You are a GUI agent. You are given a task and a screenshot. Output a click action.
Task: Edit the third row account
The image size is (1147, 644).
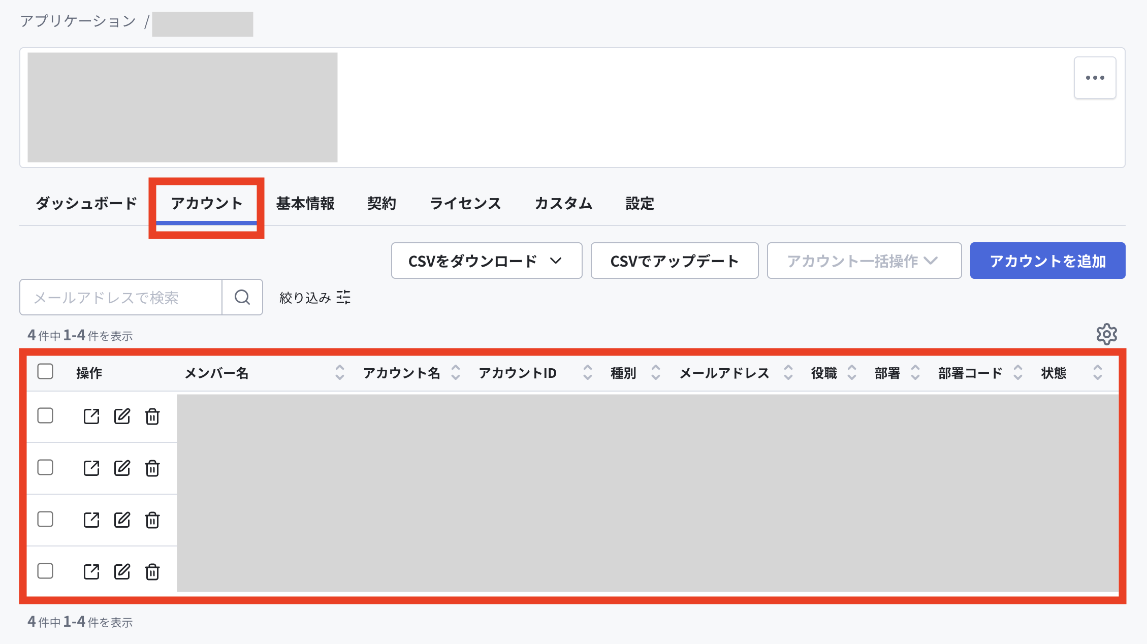pyautogui.click(x=122, y=520)
